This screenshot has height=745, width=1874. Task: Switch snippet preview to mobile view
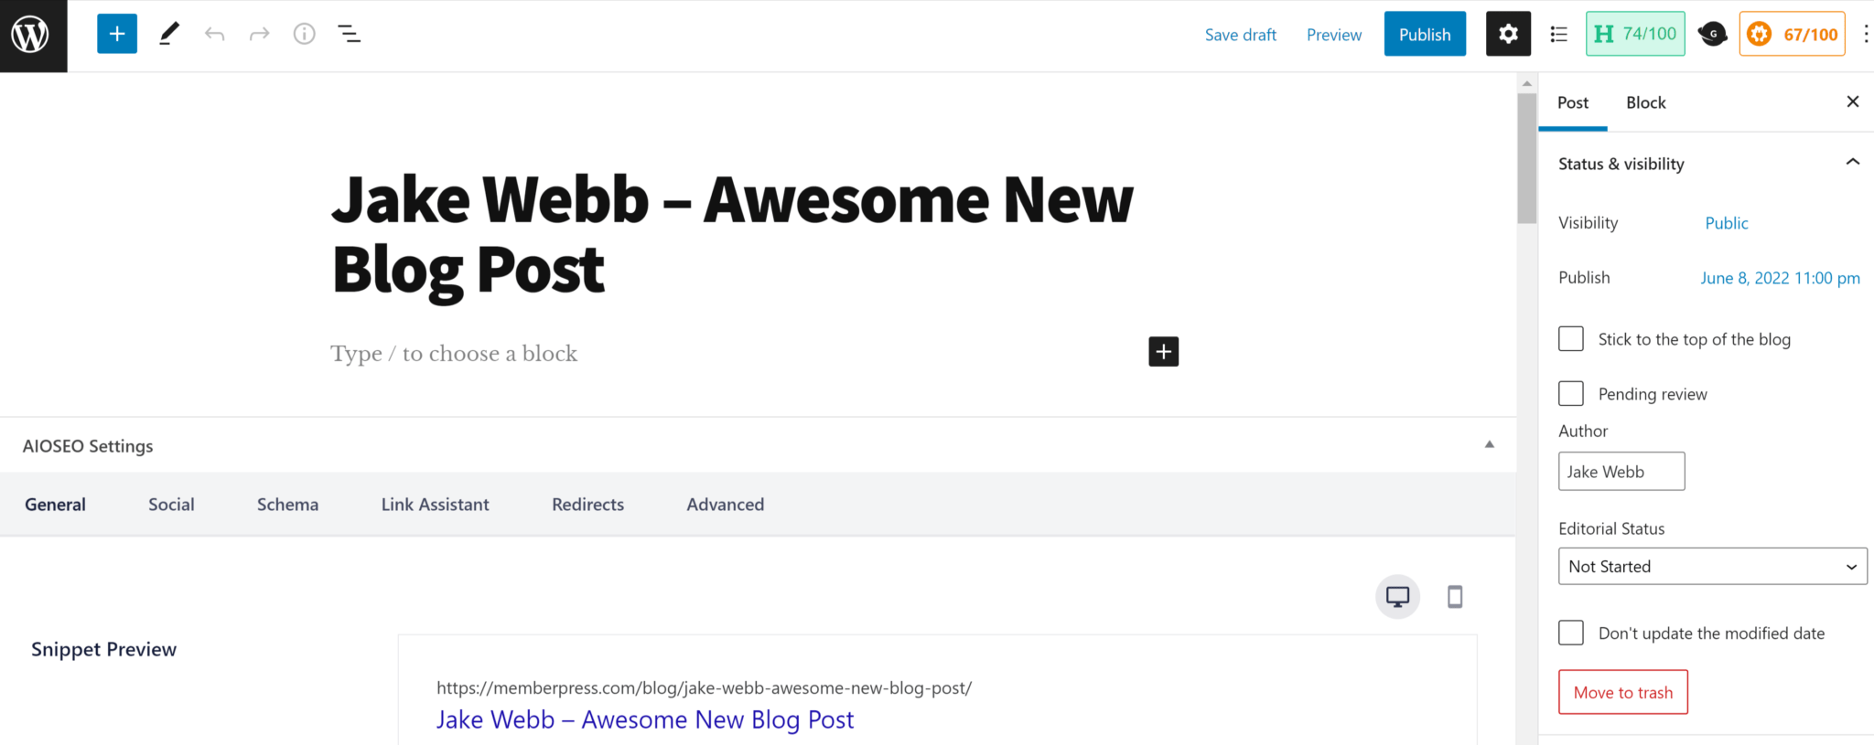pos(1455,597)
